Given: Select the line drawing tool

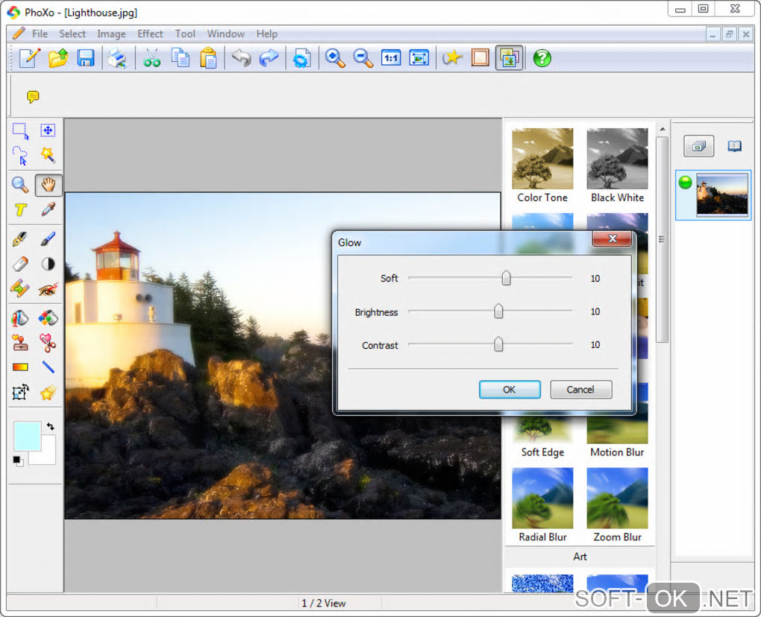Looking at the screenshot, I should pyautogui.click(x=48, y=367).
